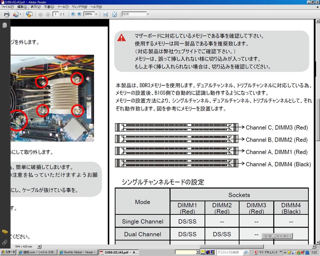The image size is (320, 256).
Task: Click the heatsink photo in left page
Action: (52, 98)
